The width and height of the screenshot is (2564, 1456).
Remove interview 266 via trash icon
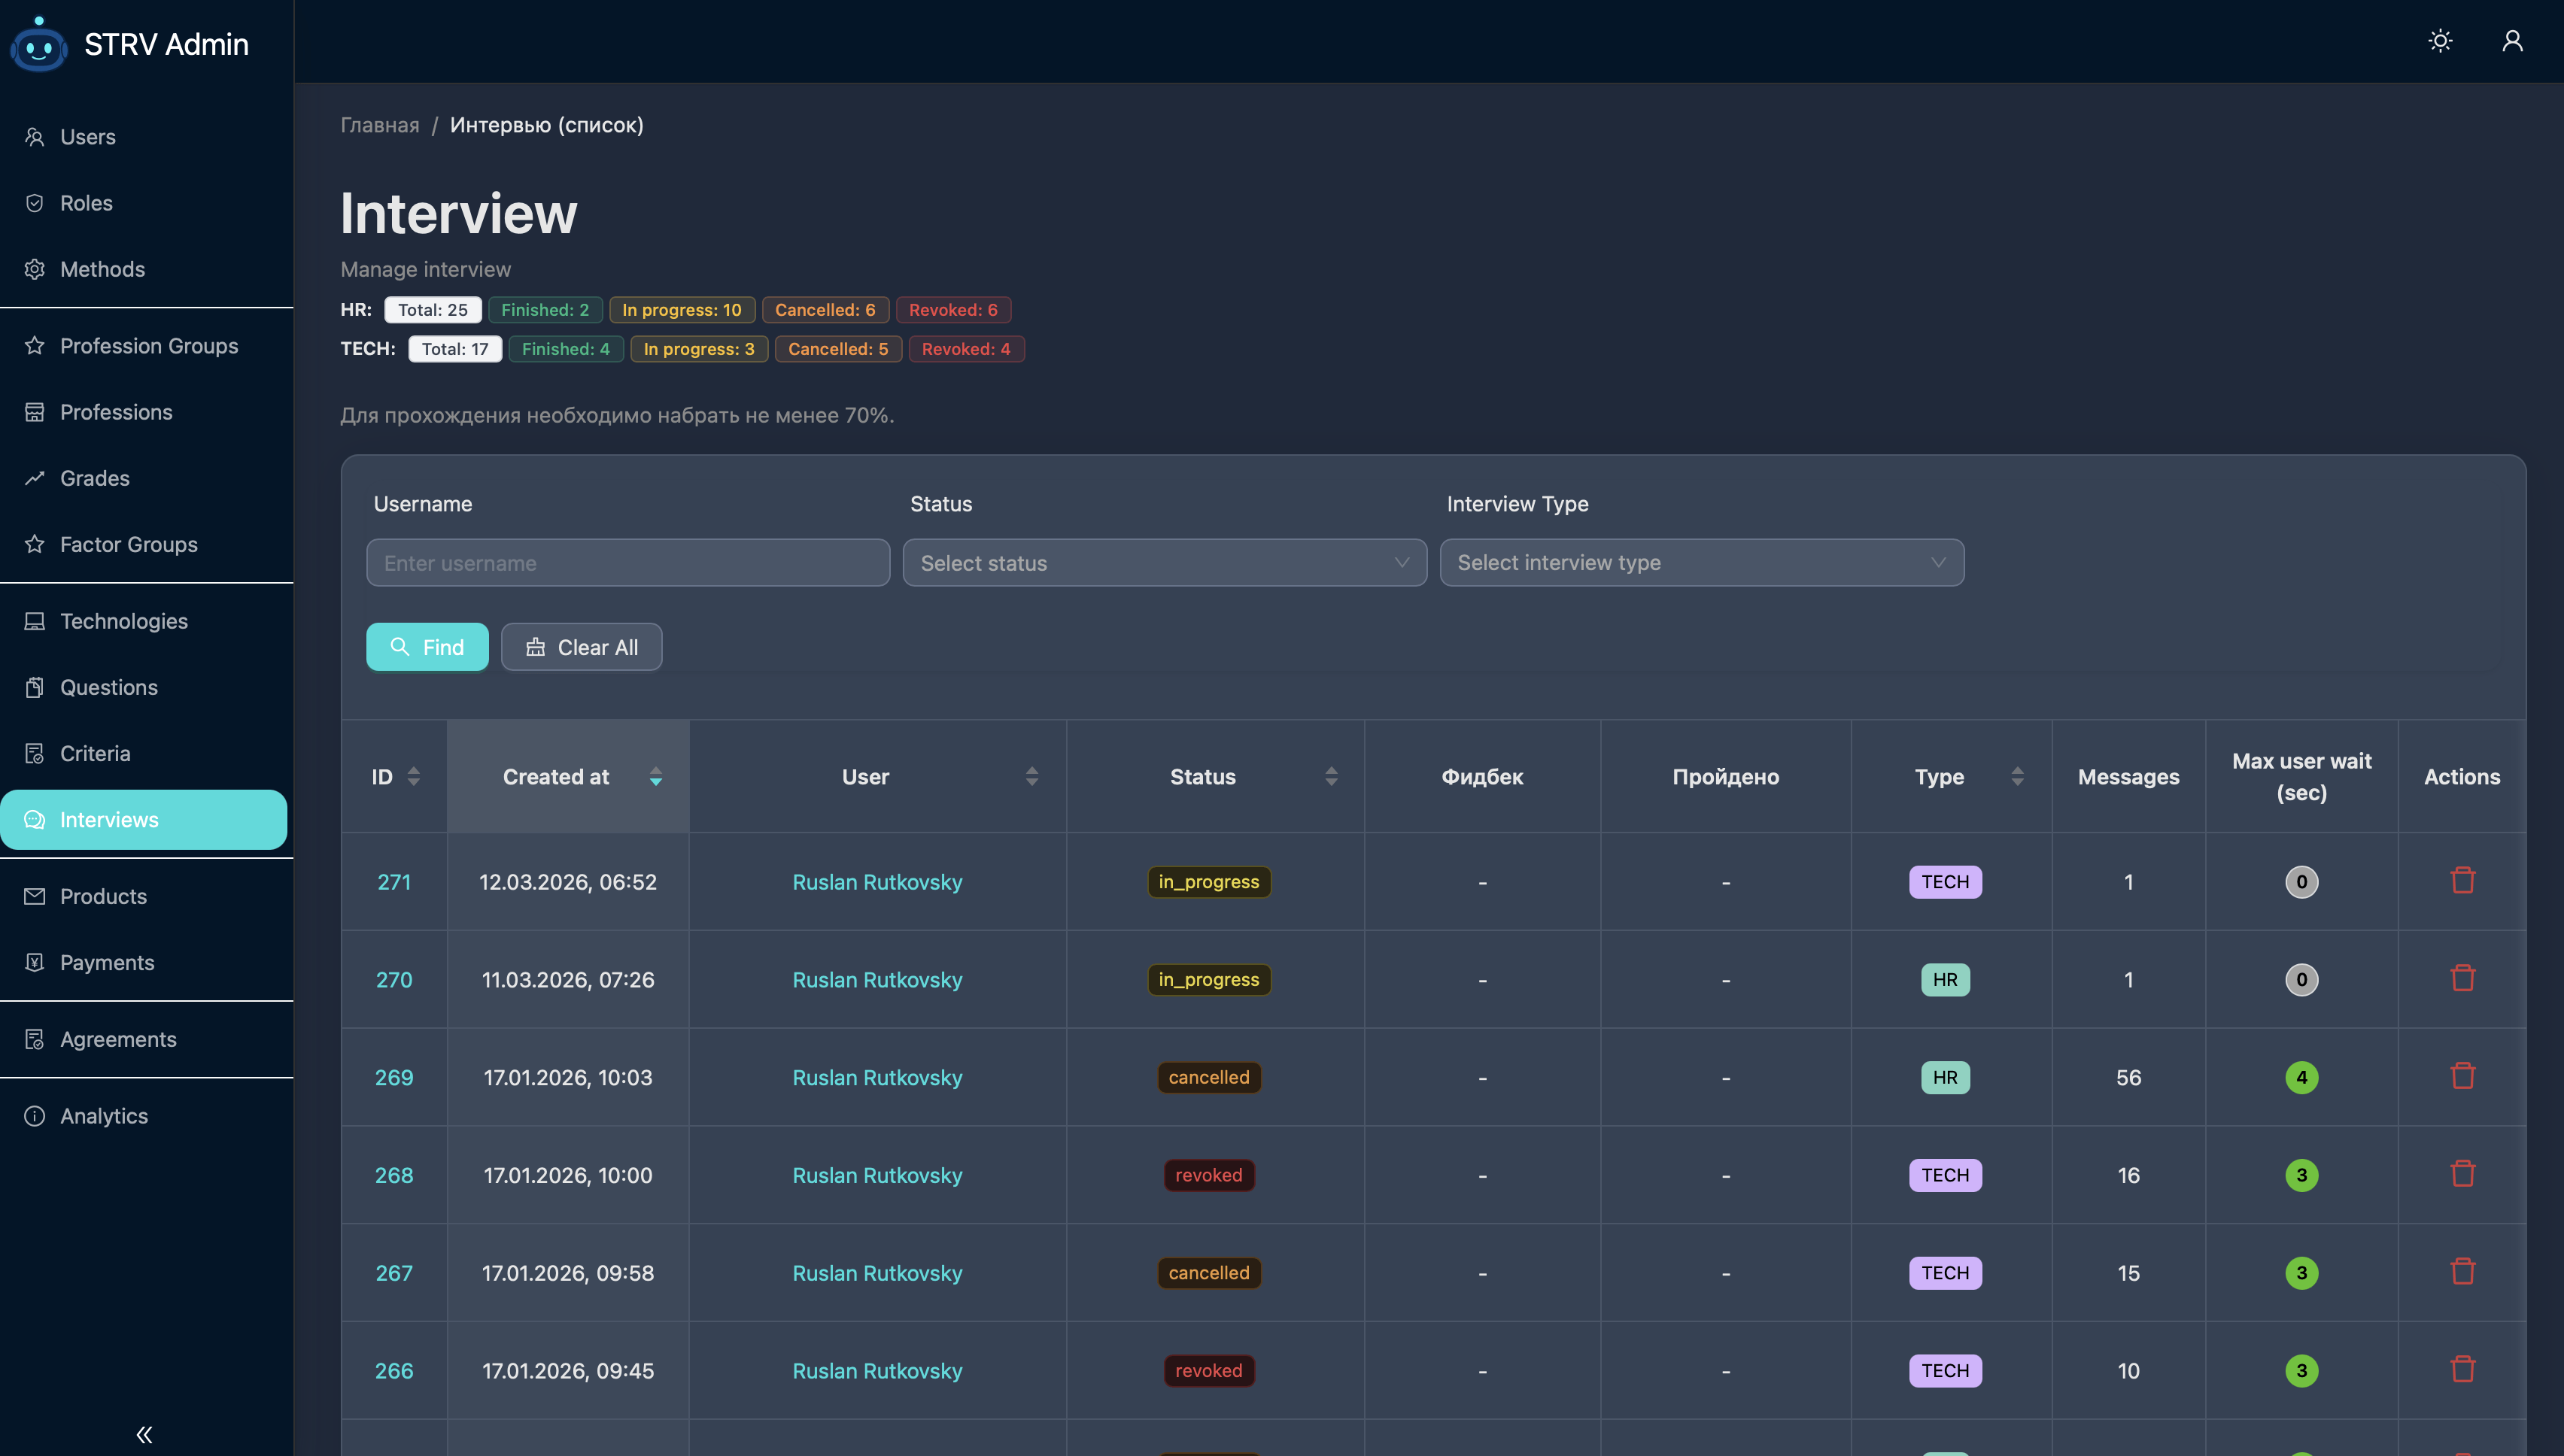pos(2462,1369)
